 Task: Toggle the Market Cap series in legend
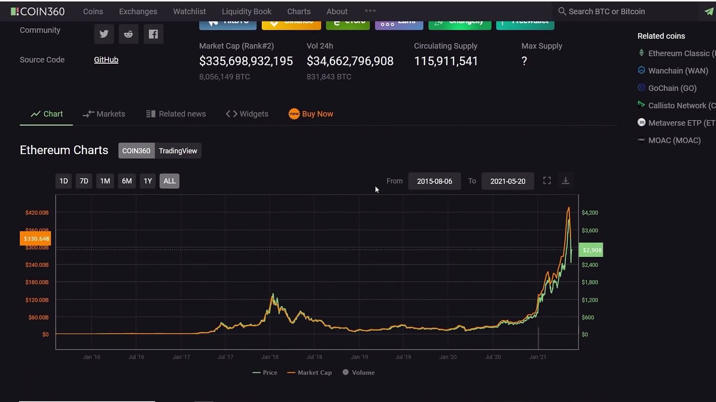tap(310, 372)
